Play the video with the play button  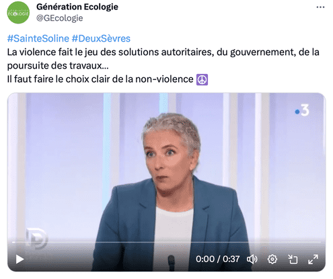(x=20, y=260)
